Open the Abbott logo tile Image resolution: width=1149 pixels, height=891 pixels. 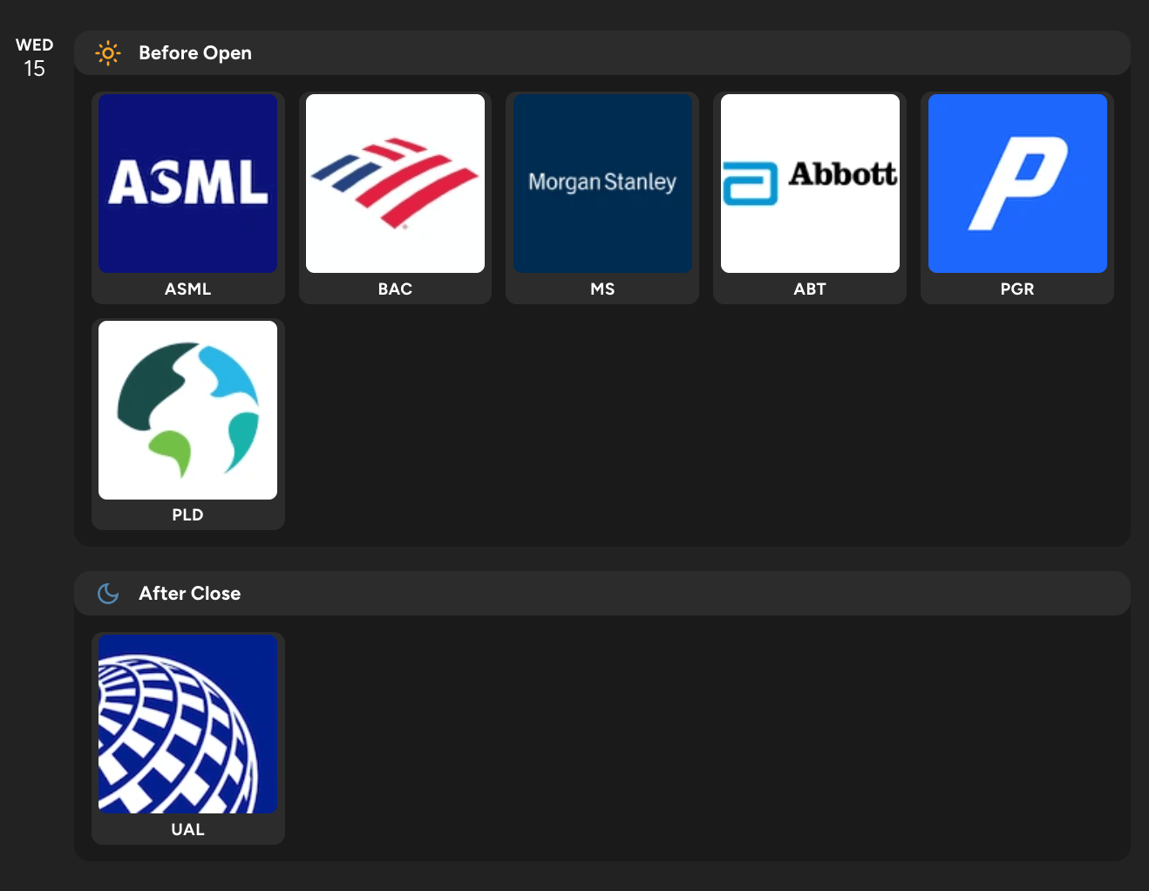tap(810, 183)
